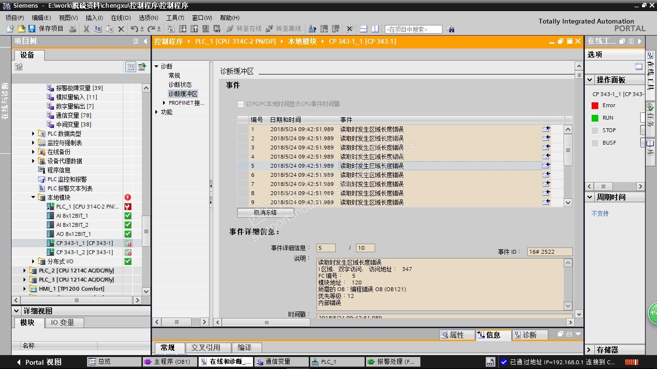Open the 诊断 tab in the inspector
The height and width of the screenshot is (369, 657).
530,335
